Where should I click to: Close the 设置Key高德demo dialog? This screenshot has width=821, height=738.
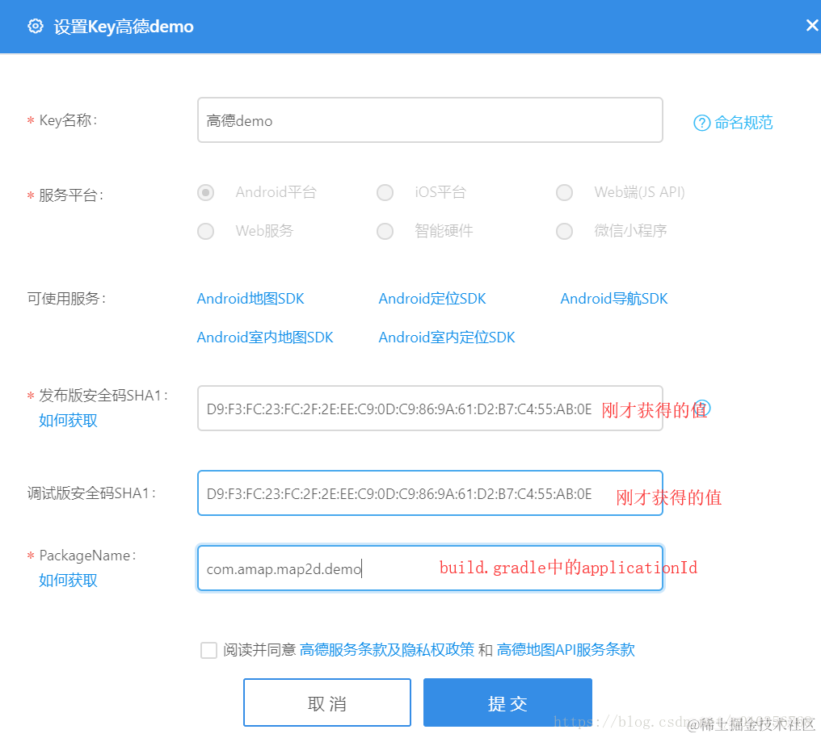(811, 24)
